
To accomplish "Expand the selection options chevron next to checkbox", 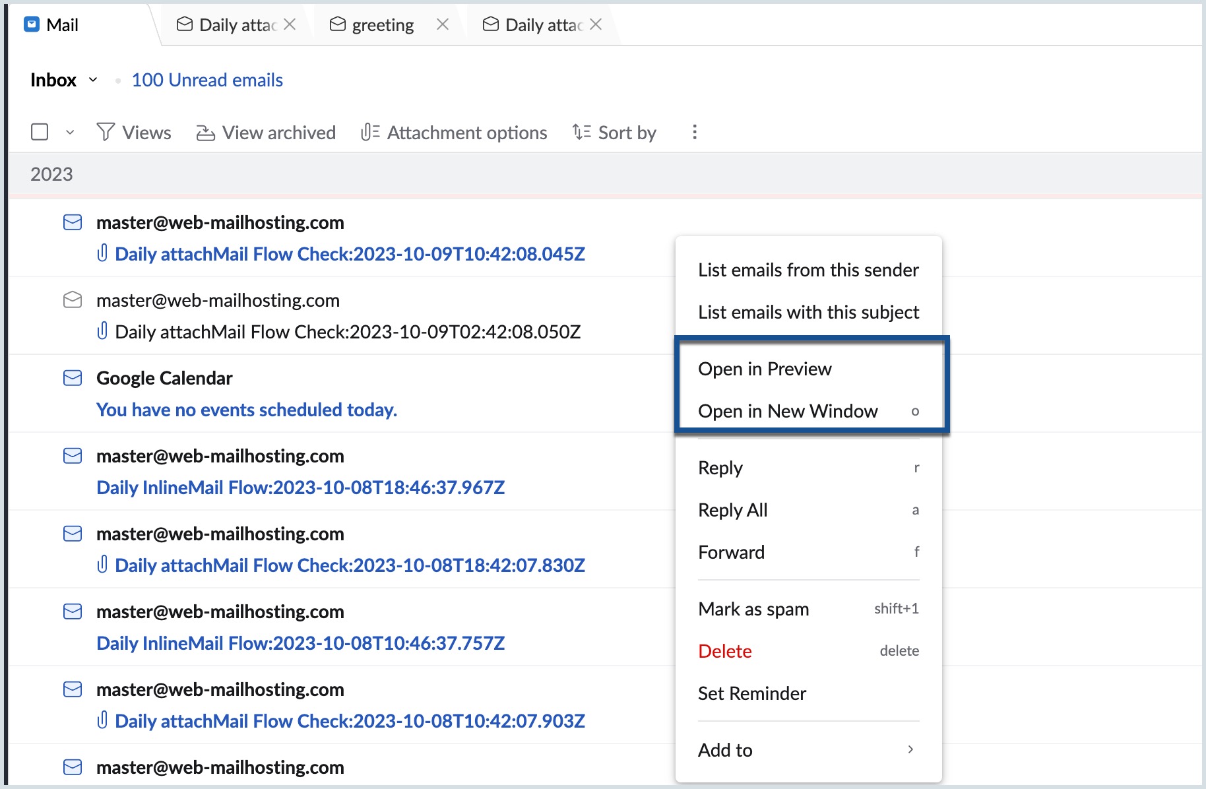I will (x=70, y=133).
